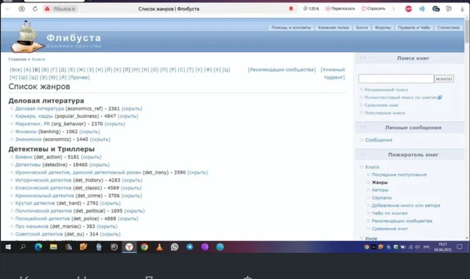This screenshot has height=279, width=470.
Task: Open the Исторический детектив genre
Action: tap(43, 180)
